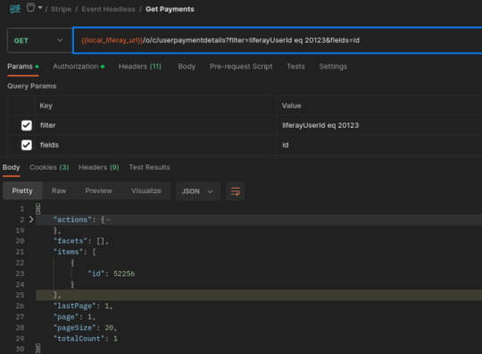Focus the request URL input field
Image resolution: width=482 pixels, height=354 pixels.
coord(278,40)
